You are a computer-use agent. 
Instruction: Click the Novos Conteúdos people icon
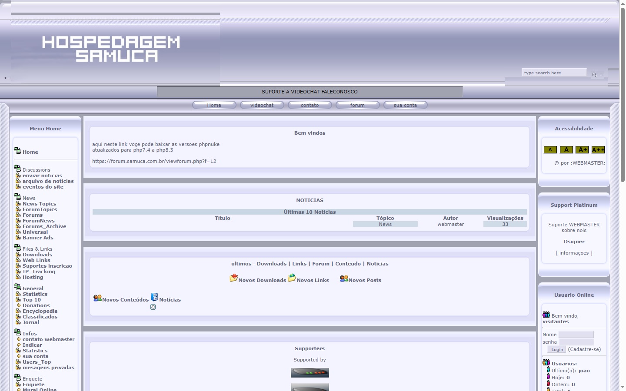[x=97, y=298]
